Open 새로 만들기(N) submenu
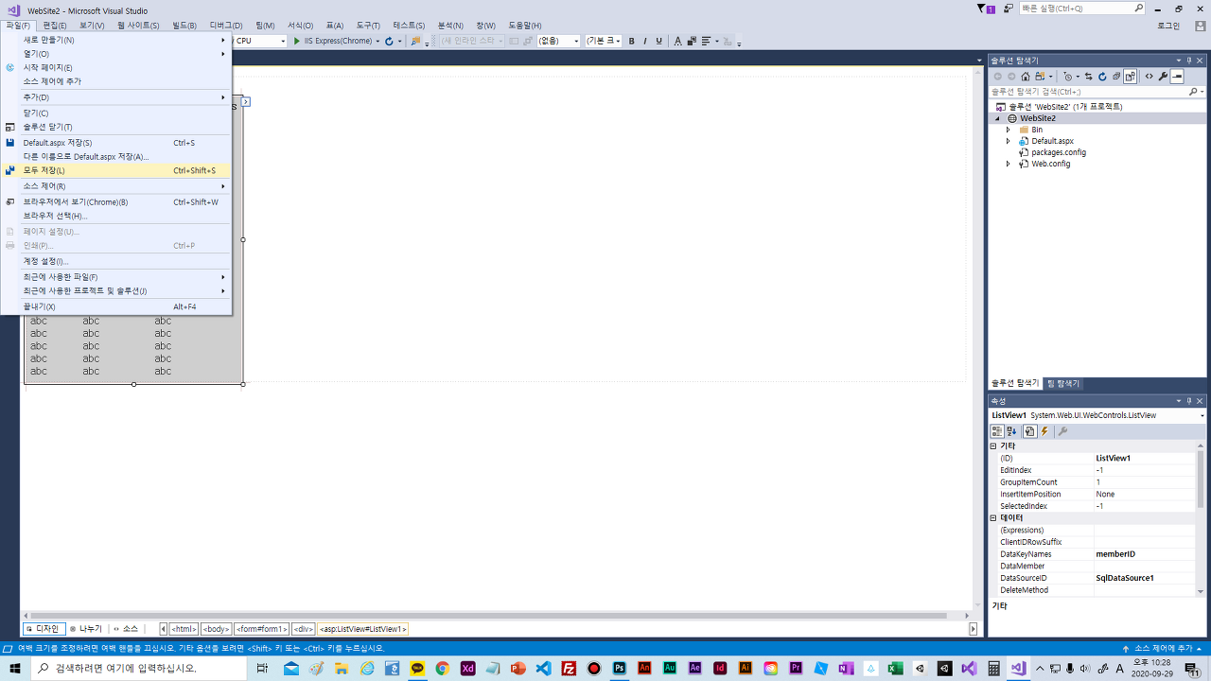The image size is (1211, 681). 116,40
